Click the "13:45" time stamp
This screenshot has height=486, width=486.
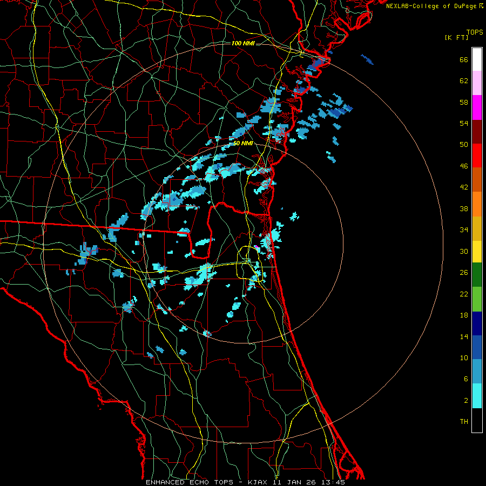pyautogui.click(x=334, y=482)
